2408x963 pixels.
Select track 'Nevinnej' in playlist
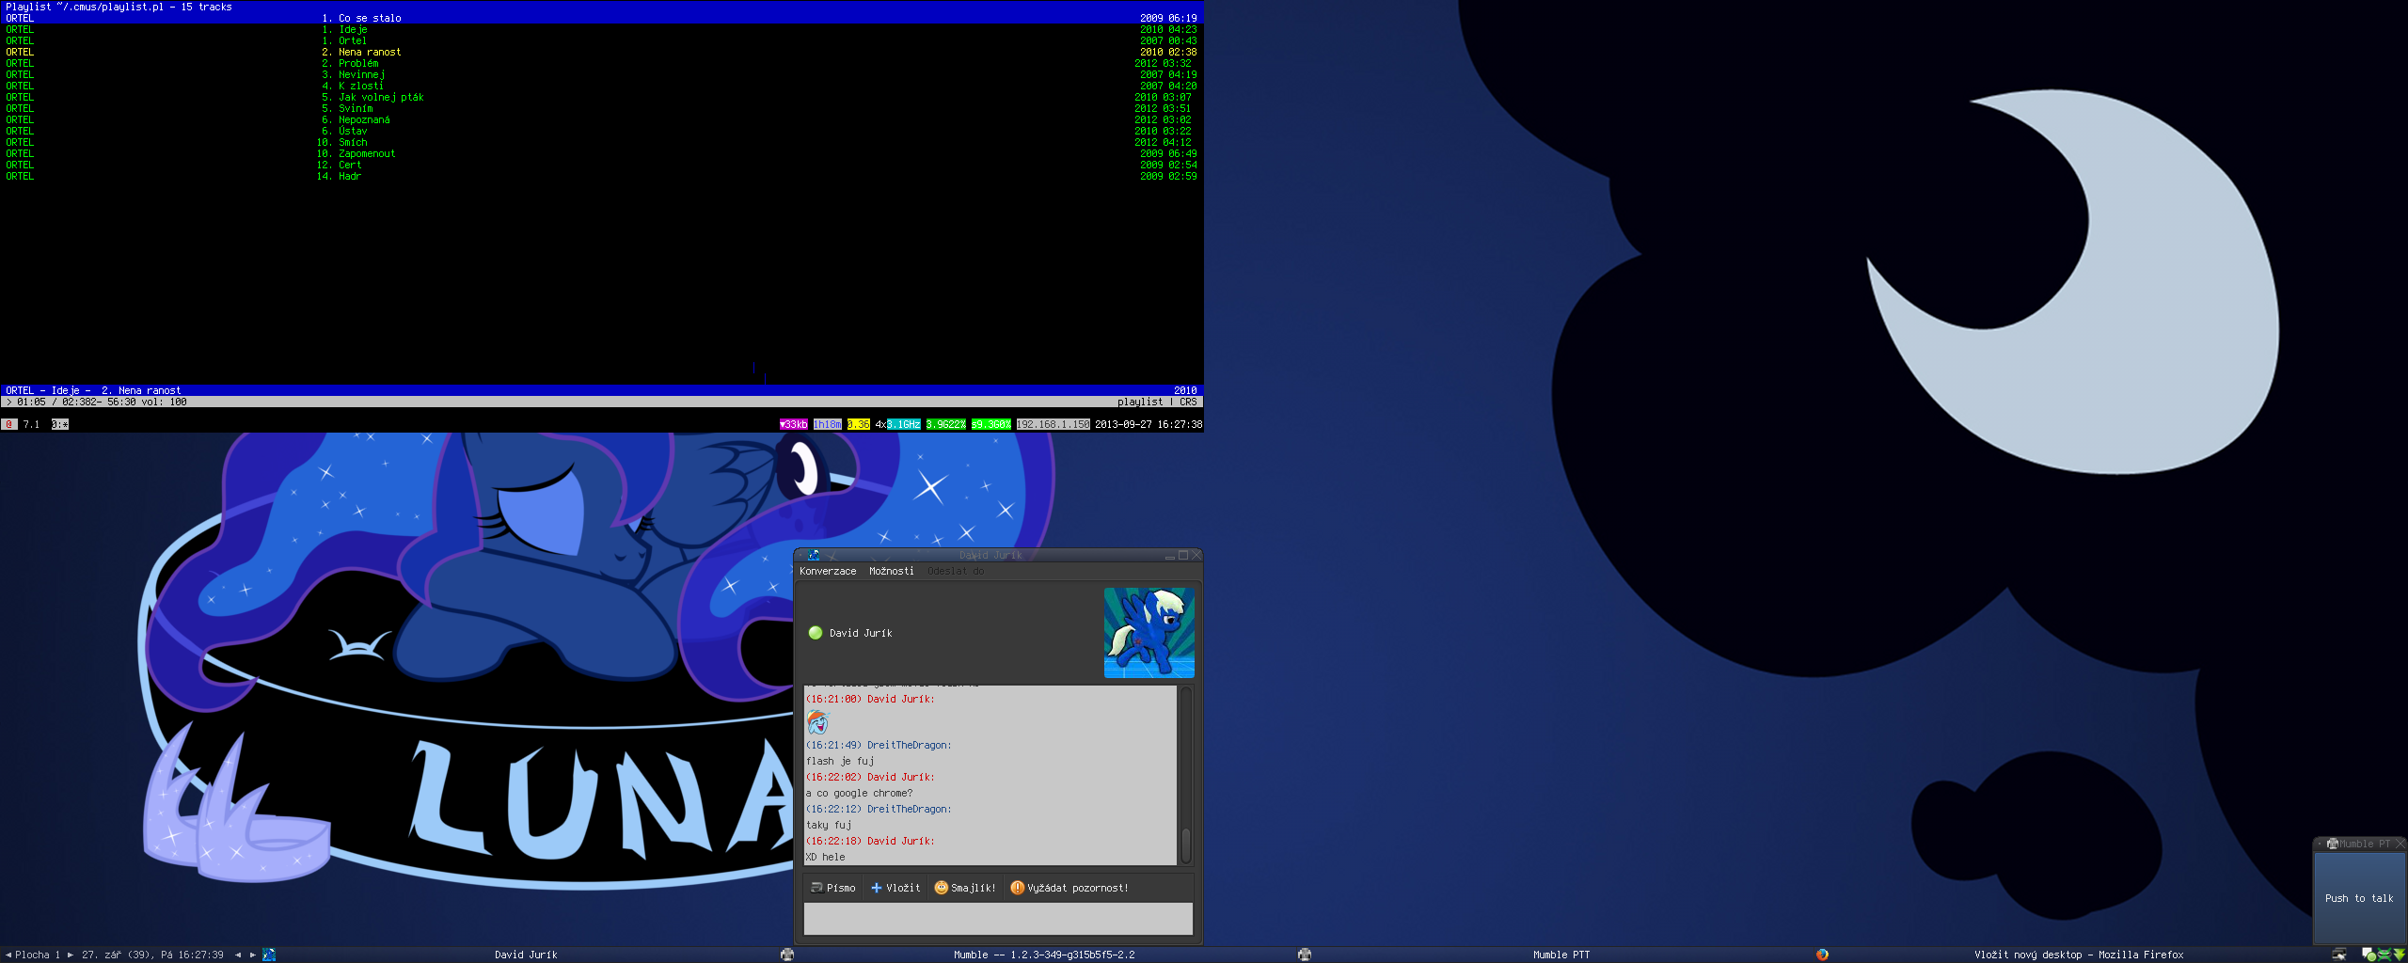click(x=602, y=74)
